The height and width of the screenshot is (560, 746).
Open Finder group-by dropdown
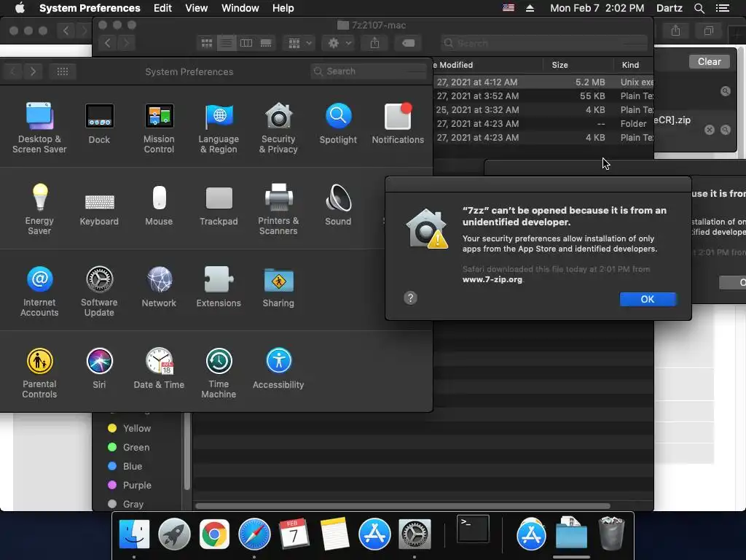pos(299,43)
